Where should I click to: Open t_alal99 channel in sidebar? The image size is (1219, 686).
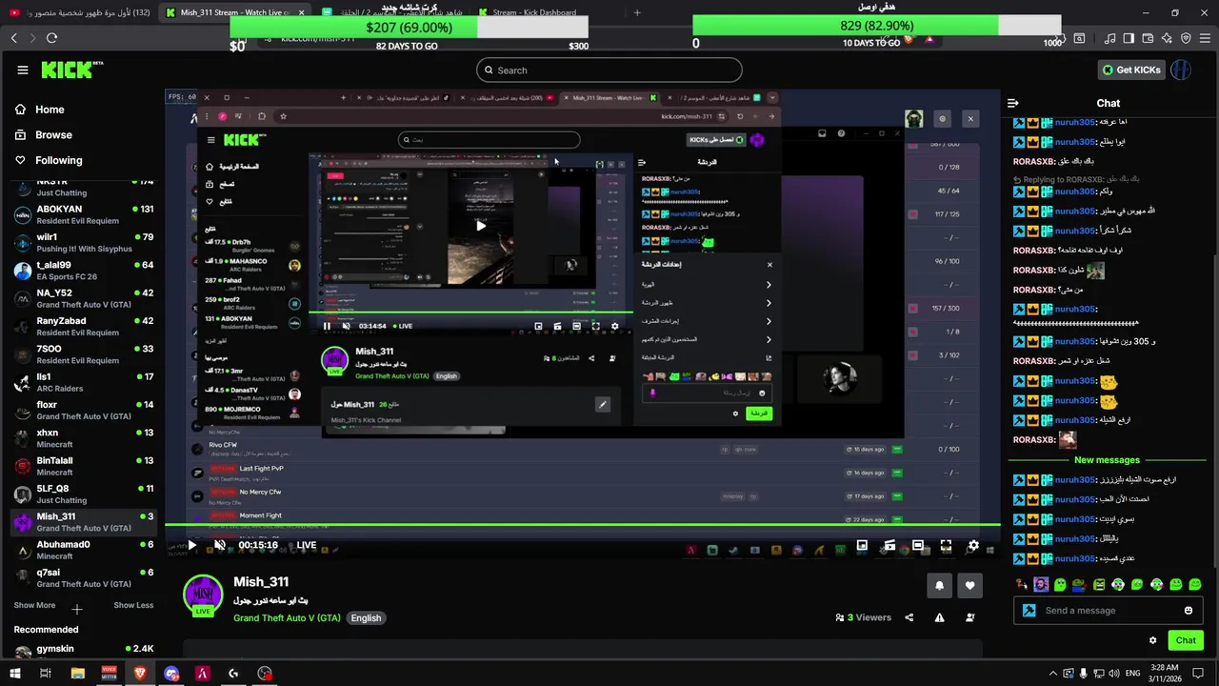(83, 271)
